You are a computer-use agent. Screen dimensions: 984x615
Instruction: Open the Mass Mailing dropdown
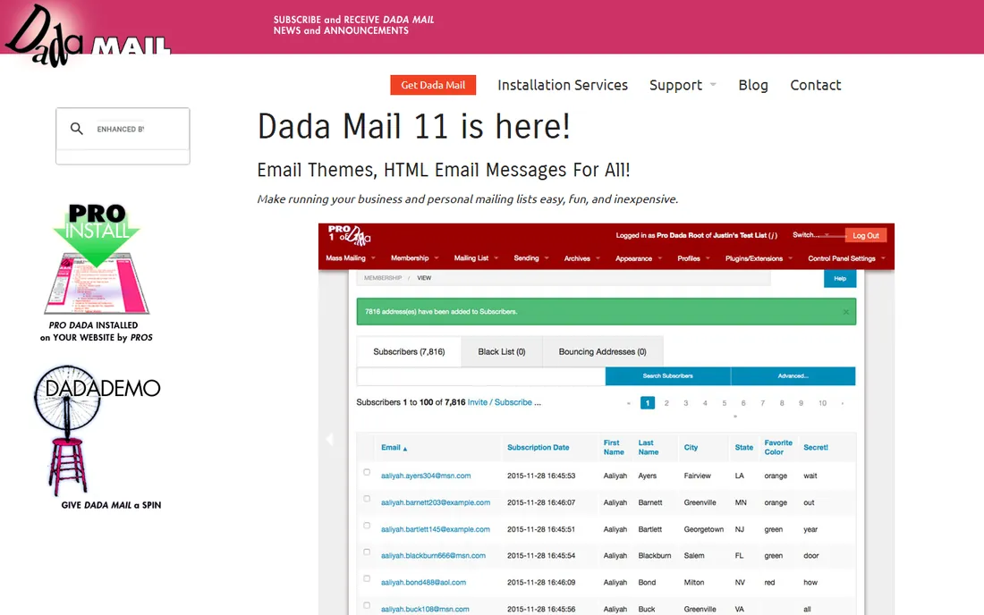click(x=350, y=258)
